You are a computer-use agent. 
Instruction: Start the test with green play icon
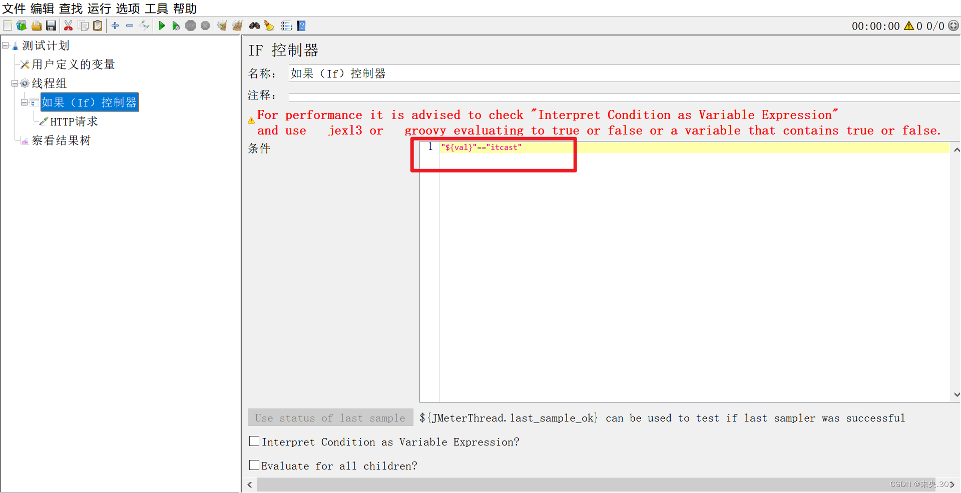click(162, 25)
